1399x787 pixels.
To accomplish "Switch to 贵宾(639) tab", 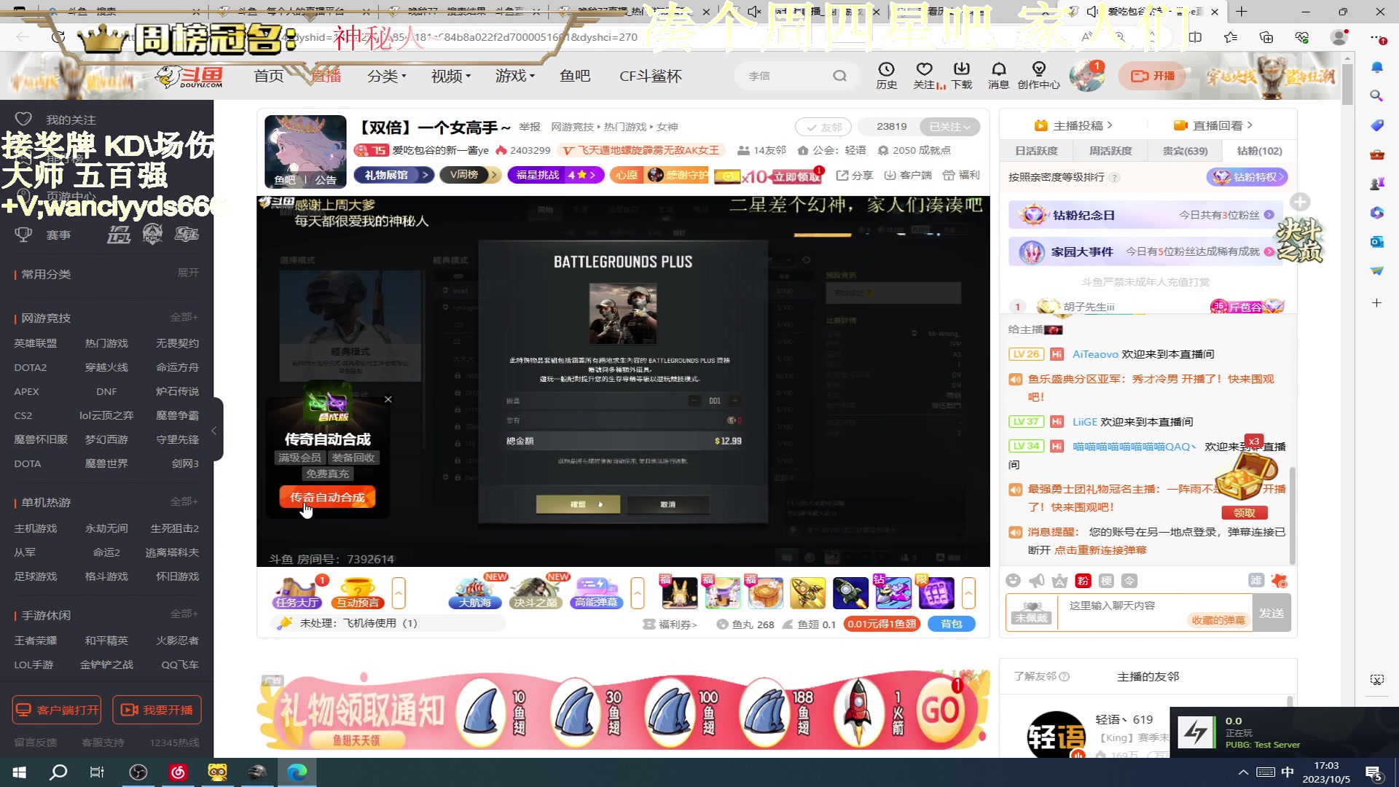I will (1185, 151).
